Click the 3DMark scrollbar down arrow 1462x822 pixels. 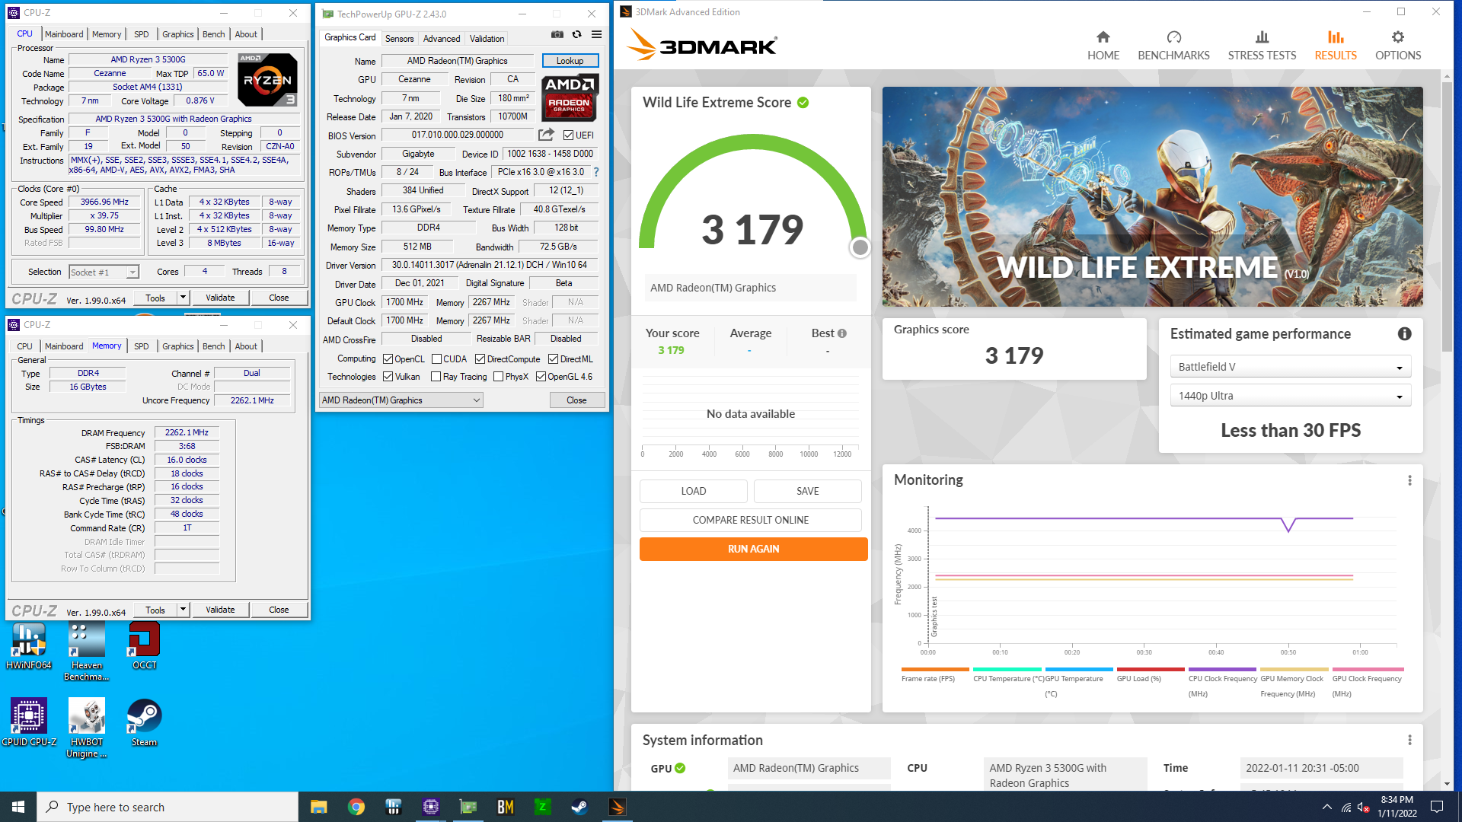pos(1446,783)
